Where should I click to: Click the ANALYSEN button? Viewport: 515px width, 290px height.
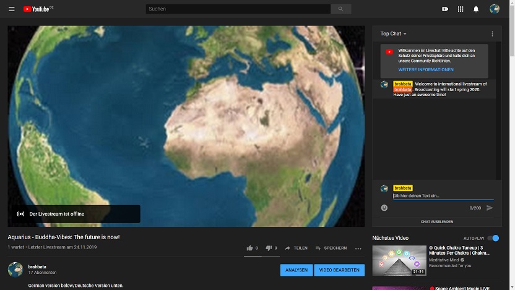coord(296,270)
